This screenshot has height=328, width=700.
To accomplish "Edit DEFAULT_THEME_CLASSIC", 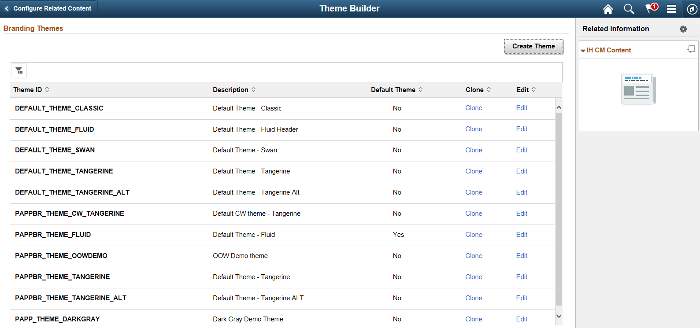I will point(522,108).
